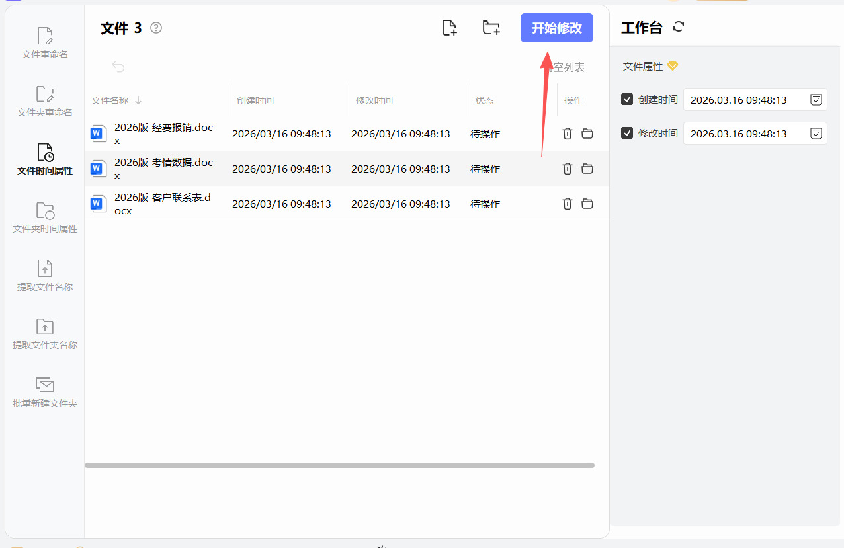Click the 修改时间 date input field
The image size is (844, 548).
tap(755, 134)
